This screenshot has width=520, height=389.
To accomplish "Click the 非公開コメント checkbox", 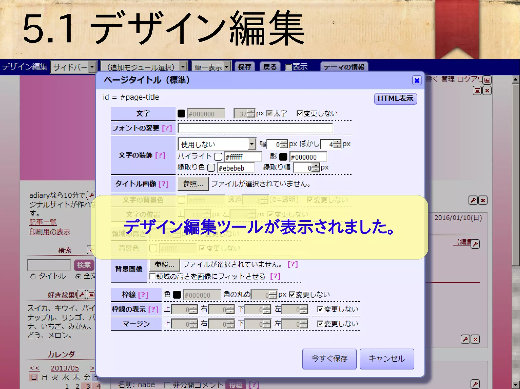I will pyautogui.click(x=167, y=385).
